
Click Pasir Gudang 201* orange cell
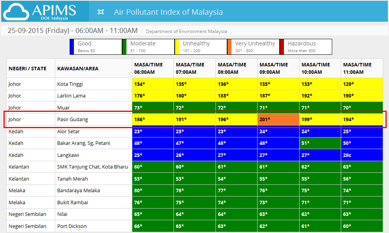[278, 119]
